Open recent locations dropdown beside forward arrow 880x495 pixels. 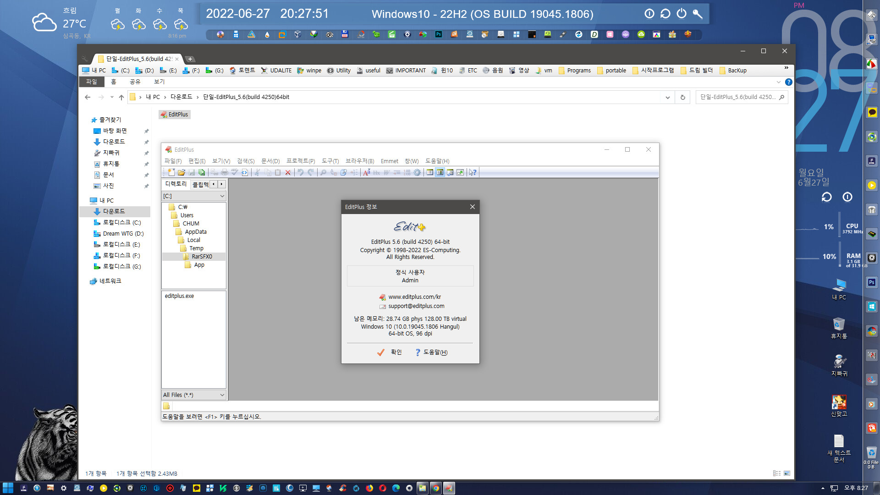pyautogui.click(x=112, y=97)
